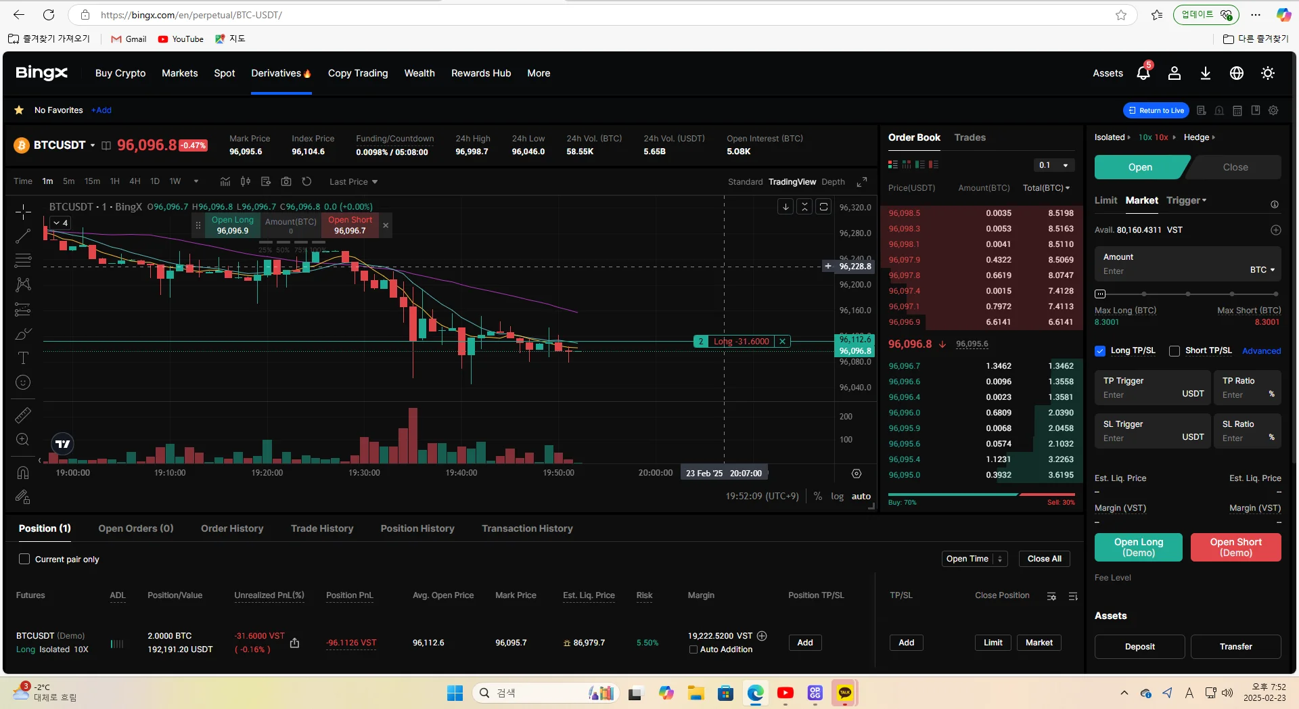Expand the chart to fullscreen
Image resolution: width=1299 pixels, height=709 pixels.
862,182
